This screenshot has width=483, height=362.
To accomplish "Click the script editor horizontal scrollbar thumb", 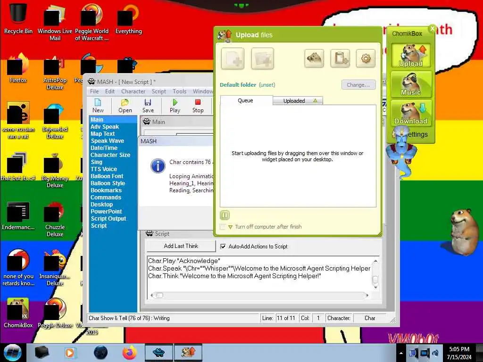I will [159, 295].
